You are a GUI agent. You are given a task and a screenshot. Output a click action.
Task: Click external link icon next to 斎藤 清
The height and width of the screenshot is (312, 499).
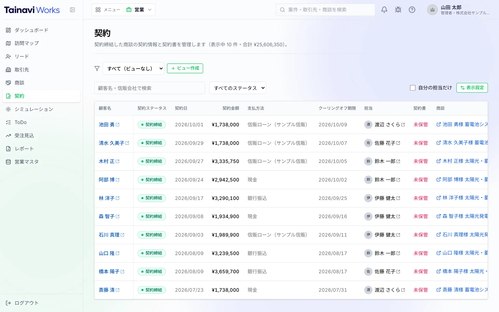pyautogui.click(x=117, y=290)
